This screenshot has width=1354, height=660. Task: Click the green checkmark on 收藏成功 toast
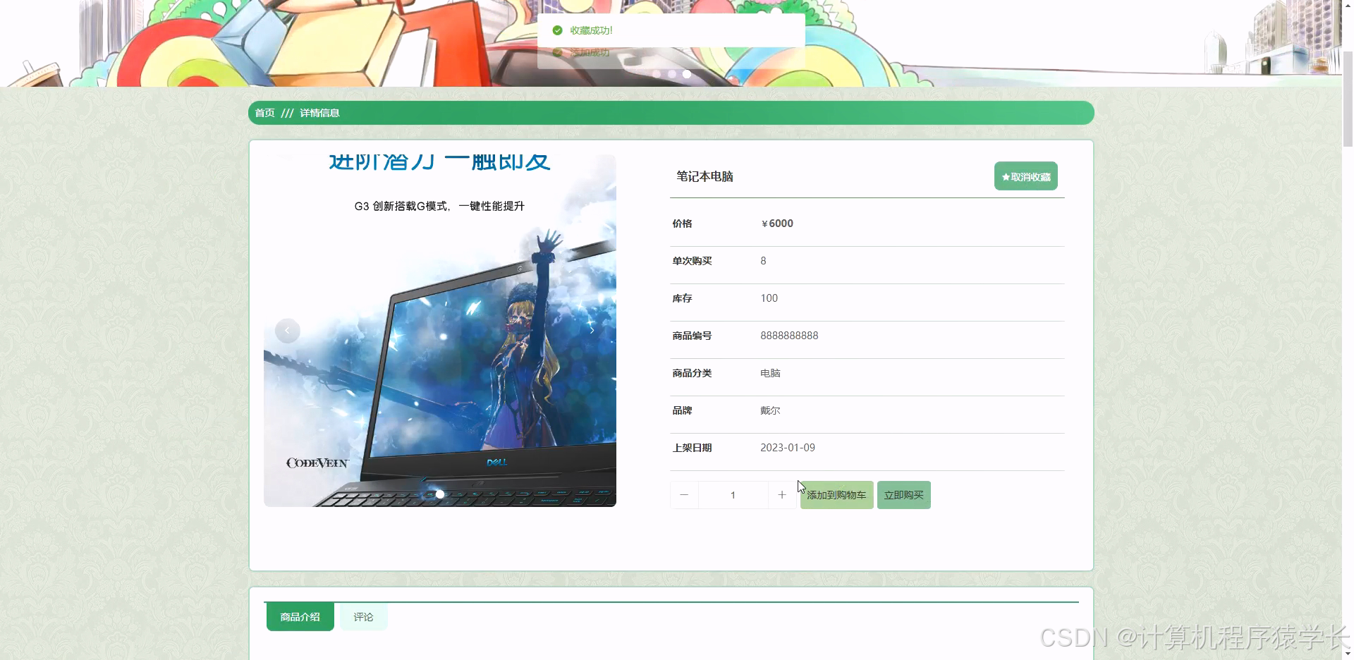[x=557, y=30]
